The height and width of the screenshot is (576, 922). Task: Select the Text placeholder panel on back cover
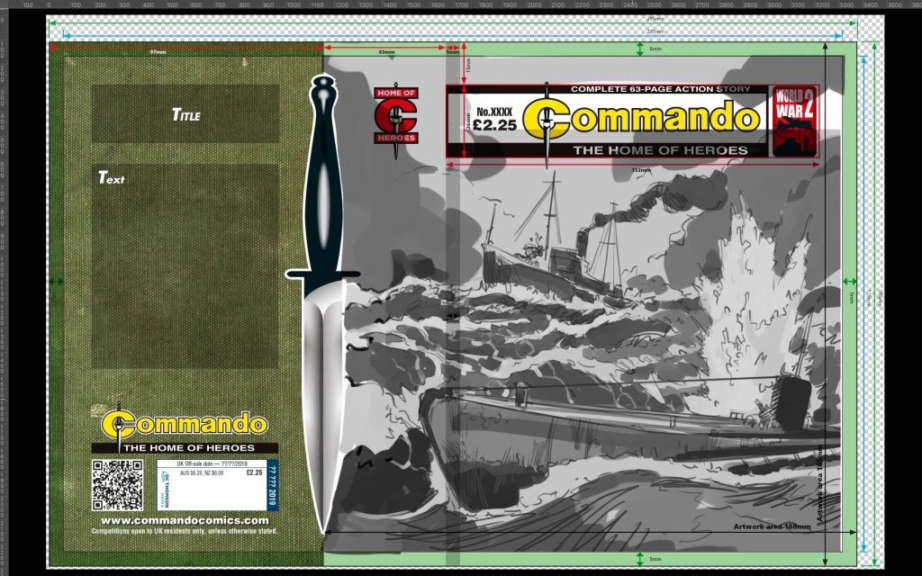tap(185, 265)
